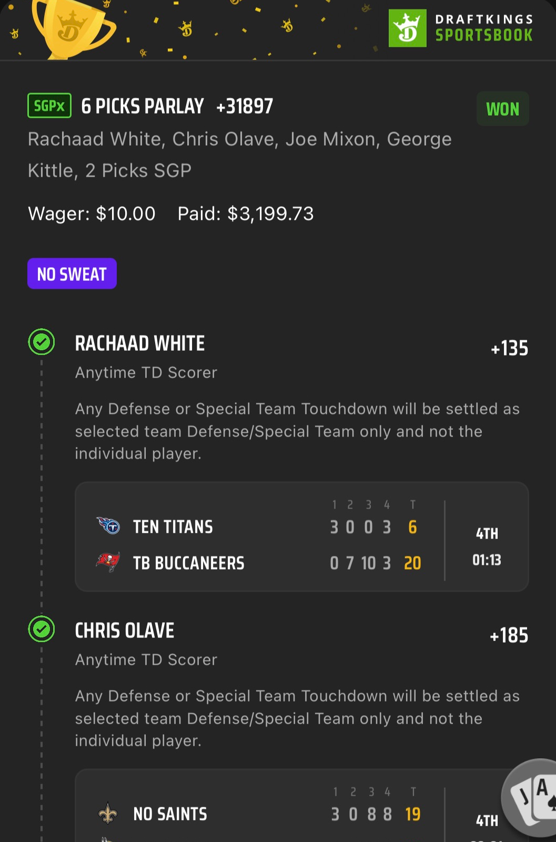Tap the green checkmark next to Chris Olave
Image resolution: width=556 pixels, height=842 pixels.
(42, 629)
